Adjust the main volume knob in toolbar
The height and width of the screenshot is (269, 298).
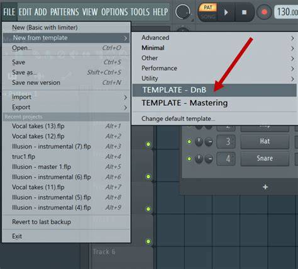point(183,12)
